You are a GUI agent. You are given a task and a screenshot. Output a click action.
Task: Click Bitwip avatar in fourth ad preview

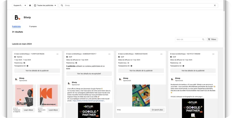(x=172, y=79)
